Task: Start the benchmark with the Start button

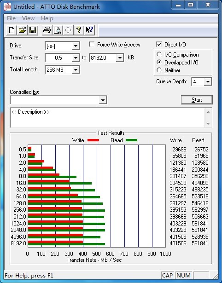Action: coord(197,100)
